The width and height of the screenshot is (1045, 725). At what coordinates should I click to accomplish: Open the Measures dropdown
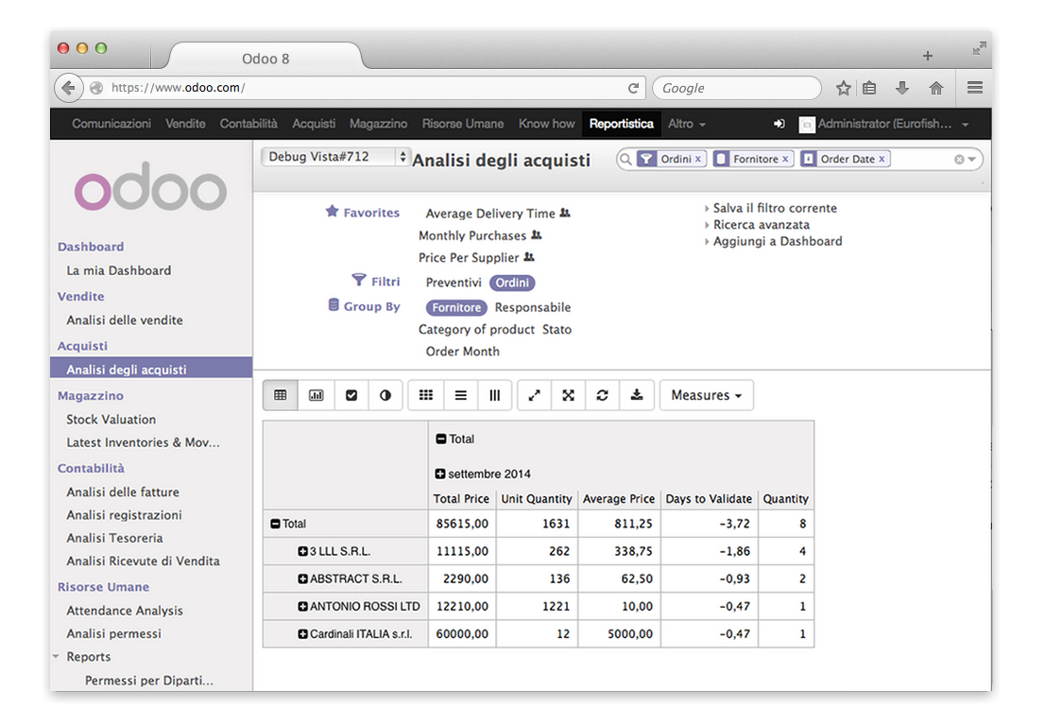706,394
